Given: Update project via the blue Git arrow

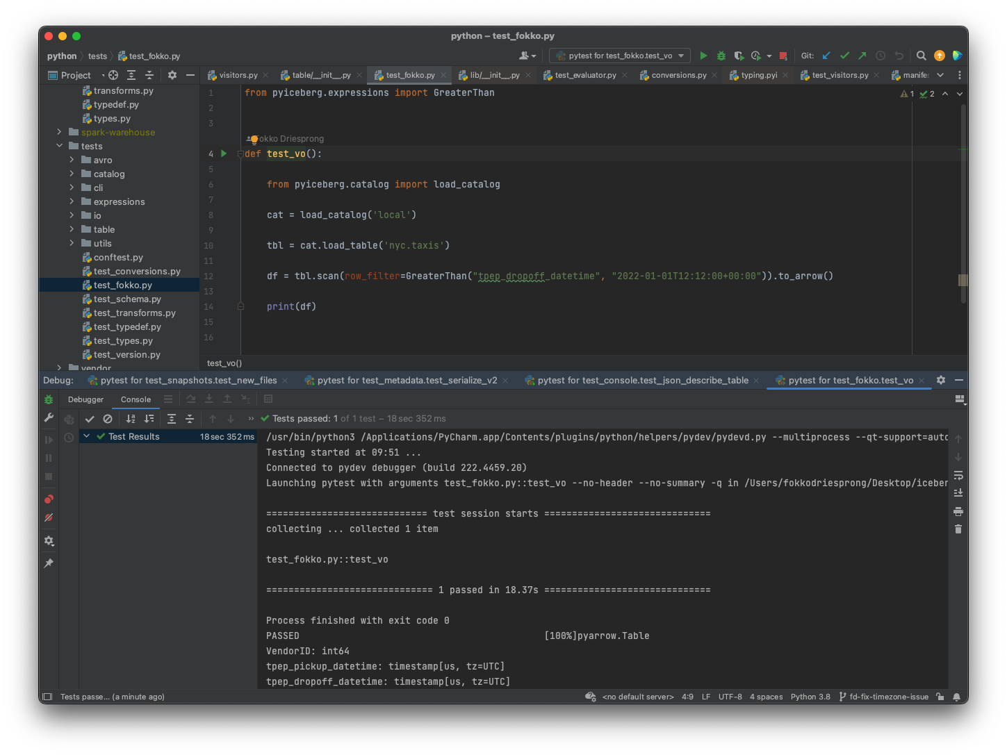Looking at the screenshot, I should (826, 56).
